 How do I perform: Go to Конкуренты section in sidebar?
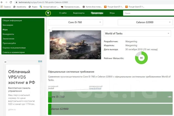[8, 34]
